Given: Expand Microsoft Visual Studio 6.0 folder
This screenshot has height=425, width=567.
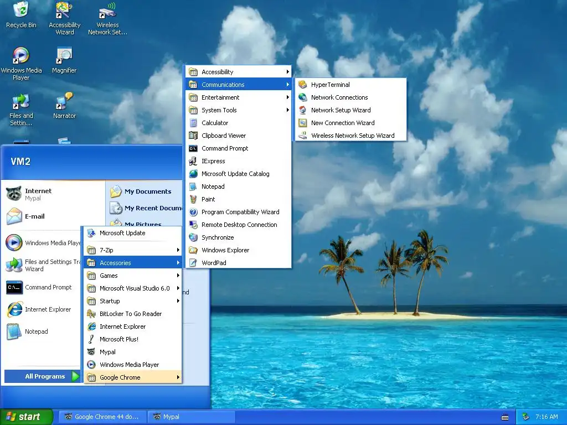Looking at the screenshot, I should coord(133,288).
